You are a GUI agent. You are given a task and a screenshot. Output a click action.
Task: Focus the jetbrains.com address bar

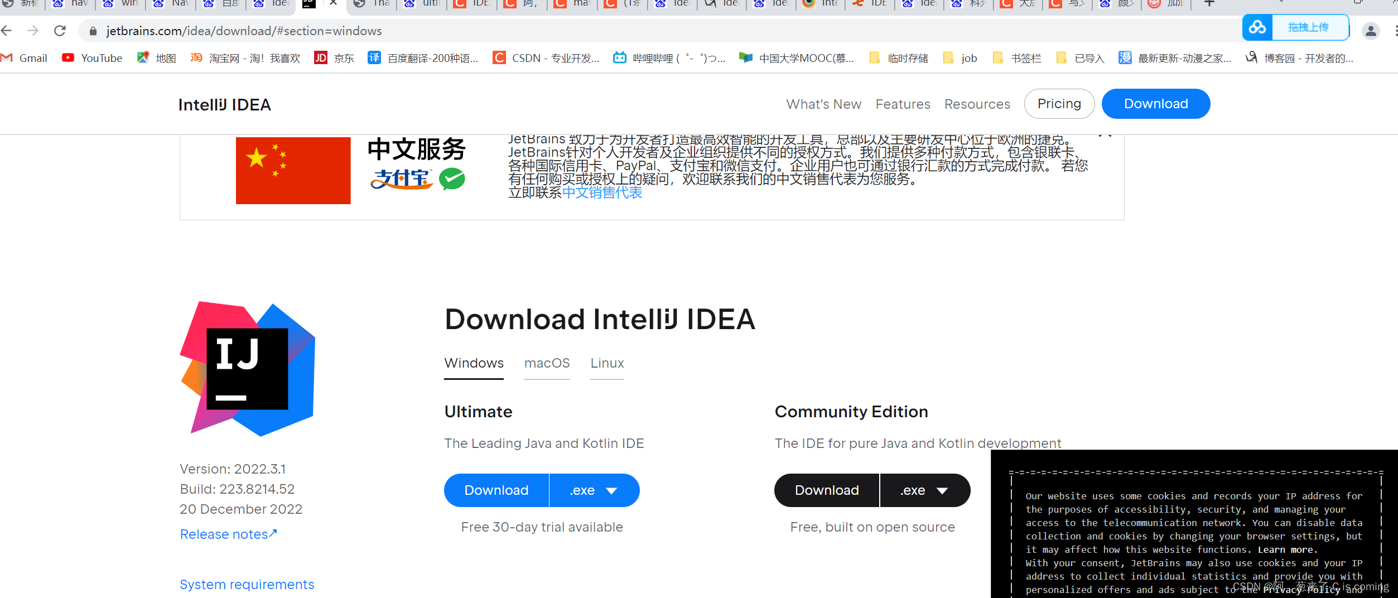coord(658,31)
